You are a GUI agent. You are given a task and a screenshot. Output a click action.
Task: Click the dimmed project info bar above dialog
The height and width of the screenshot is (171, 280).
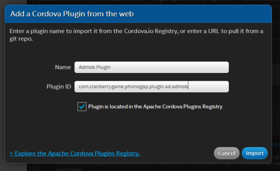coord(154,2)
